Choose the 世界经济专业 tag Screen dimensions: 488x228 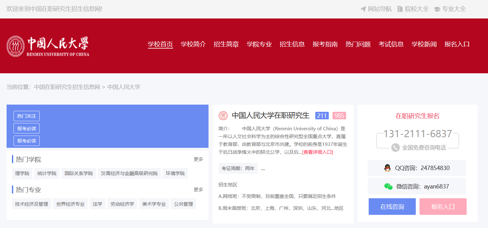click(x=71, y=204)
